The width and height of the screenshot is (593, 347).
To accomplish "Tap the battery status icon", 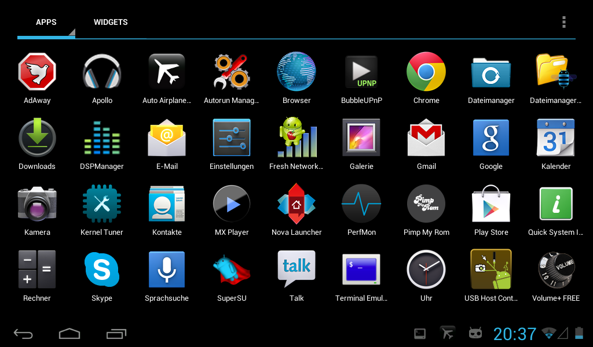I will click(579, 333).
